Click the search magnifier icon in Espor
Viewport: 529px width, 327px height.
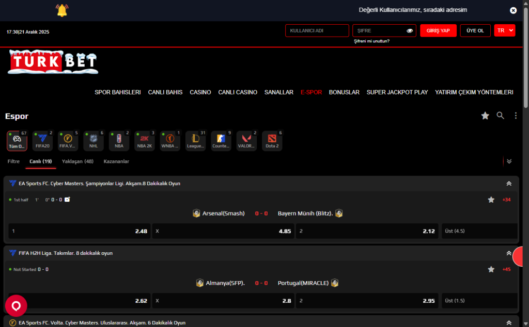[x=500, y=116]
